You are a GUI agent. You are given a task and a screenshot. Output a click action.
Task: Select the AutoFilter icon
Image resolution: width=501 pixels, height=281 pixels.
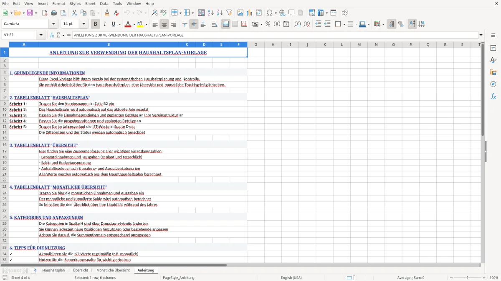point(229,12)
